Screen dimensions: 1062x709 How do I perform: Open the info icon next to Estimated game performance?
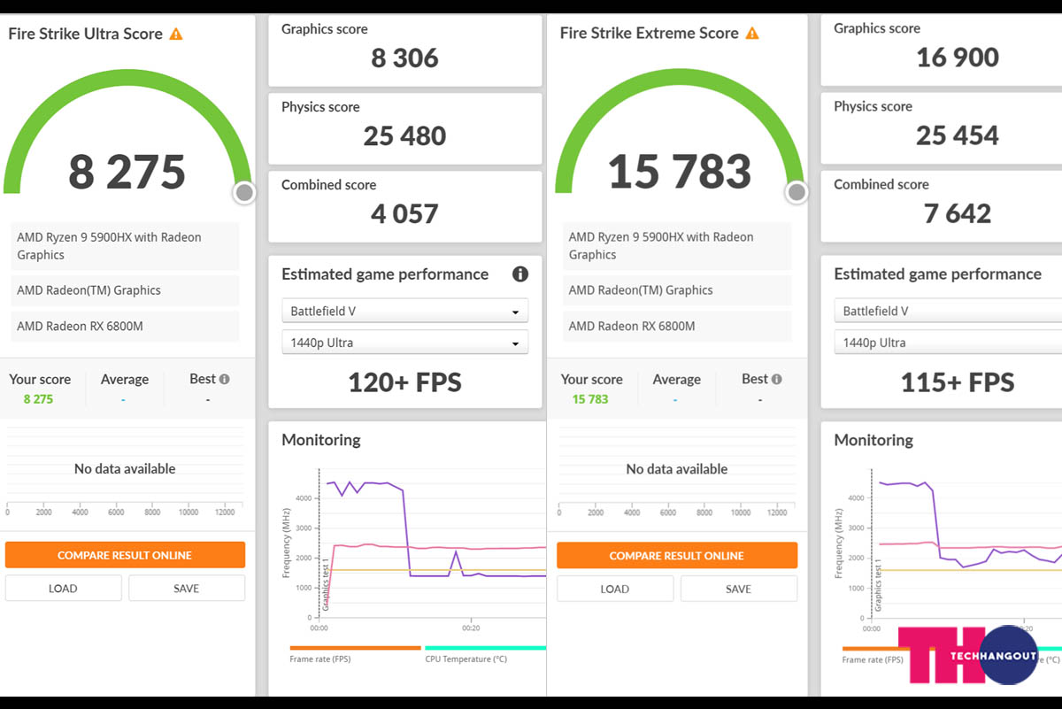point(520,274)
